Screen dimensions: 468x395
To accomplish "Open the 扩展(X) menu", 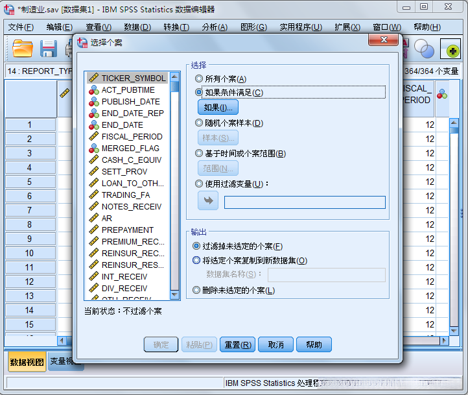I will (347, 27).
